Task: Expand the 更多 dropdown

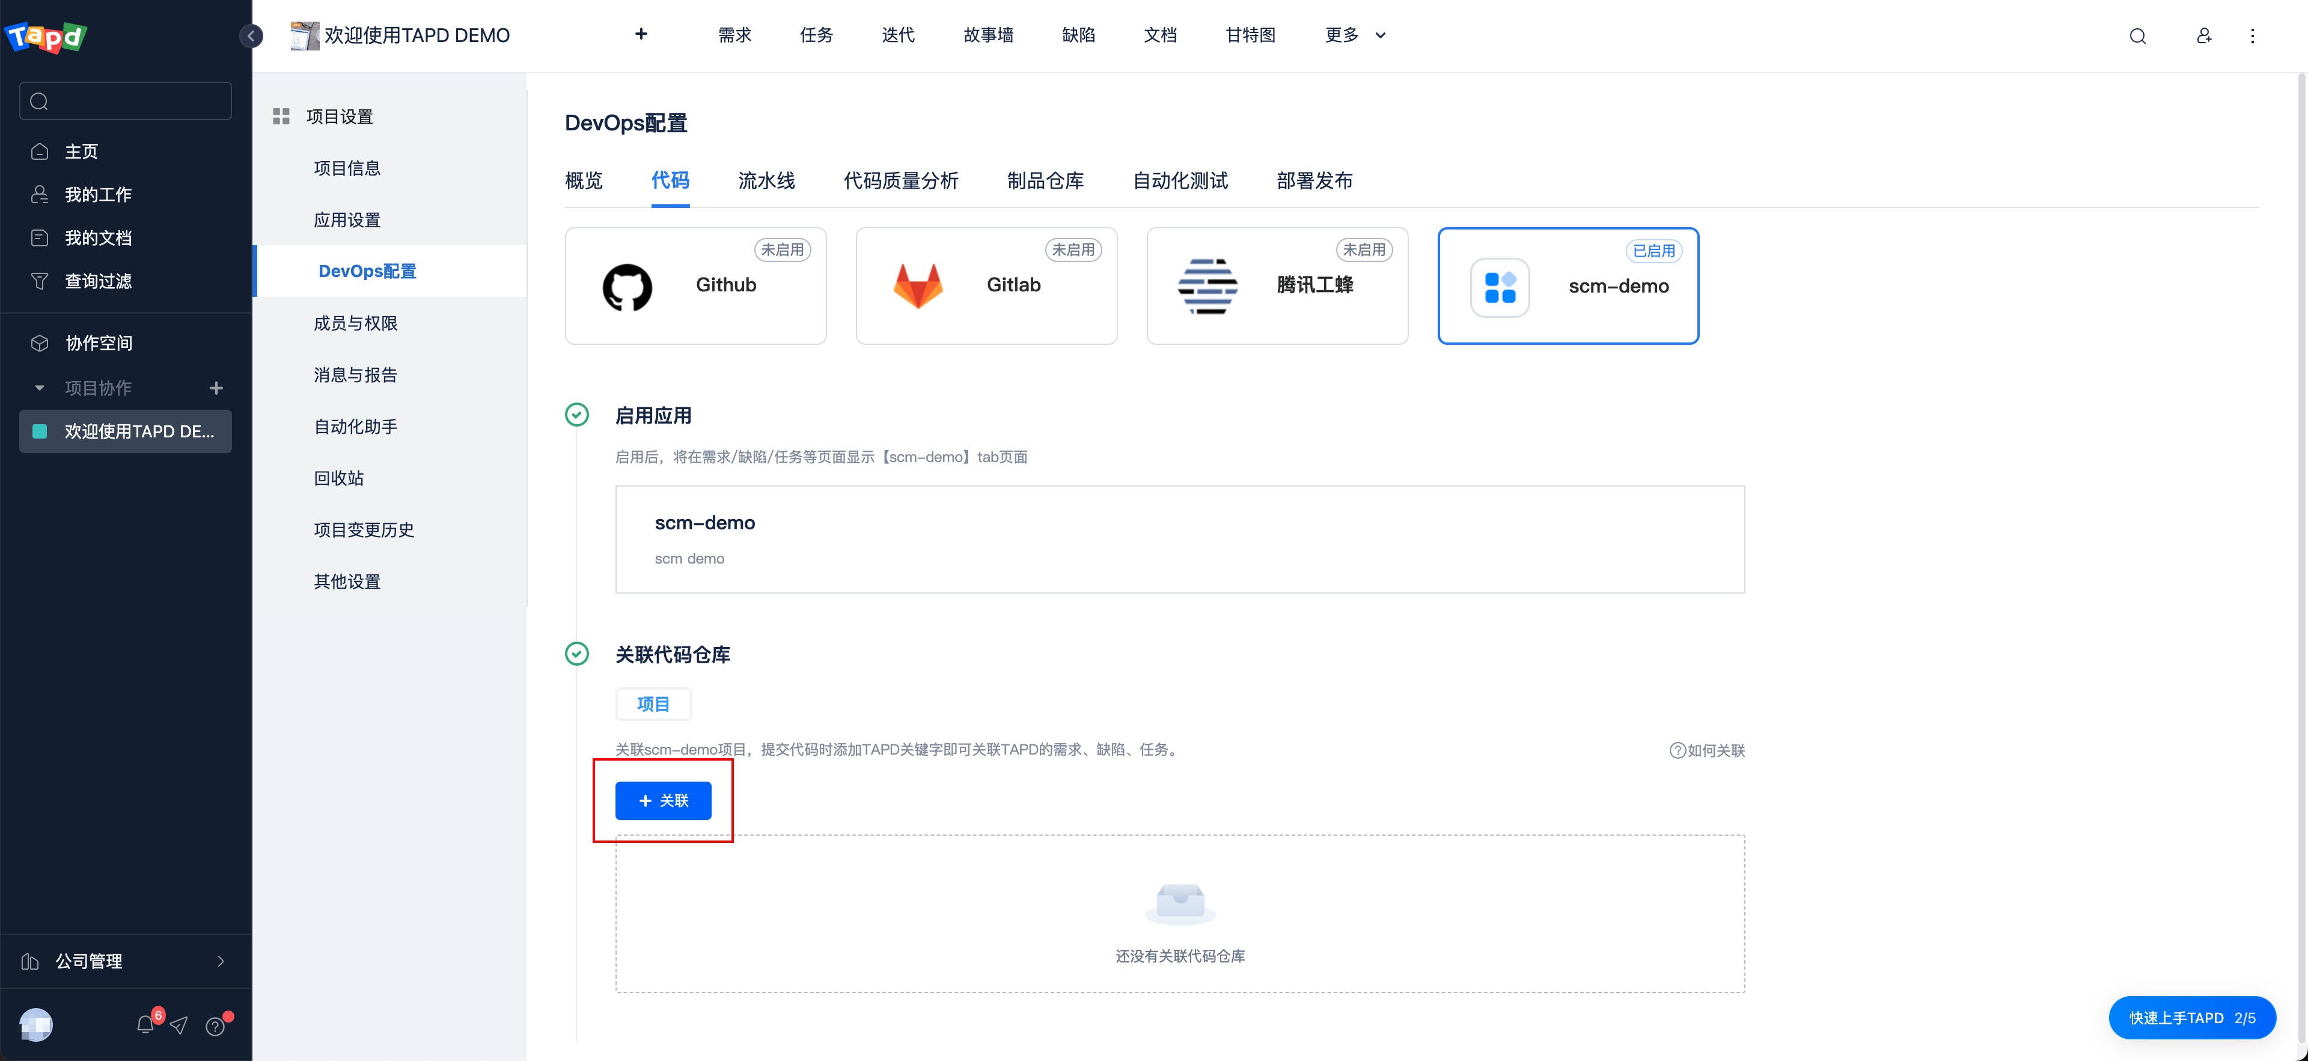Action: pyautogui.click(x=1355, y=35)
